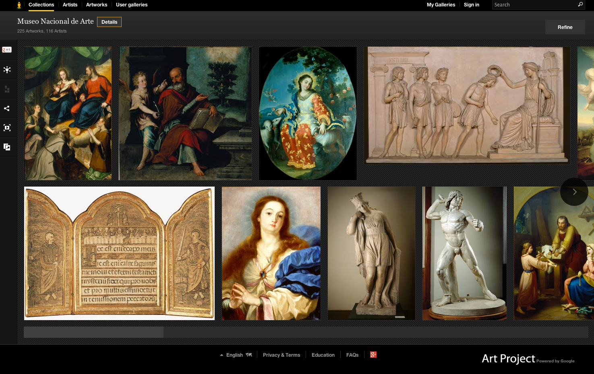Click the grid view icon in sidebar
The height and width of the screenshot is (374, 594).
[7, 89]
